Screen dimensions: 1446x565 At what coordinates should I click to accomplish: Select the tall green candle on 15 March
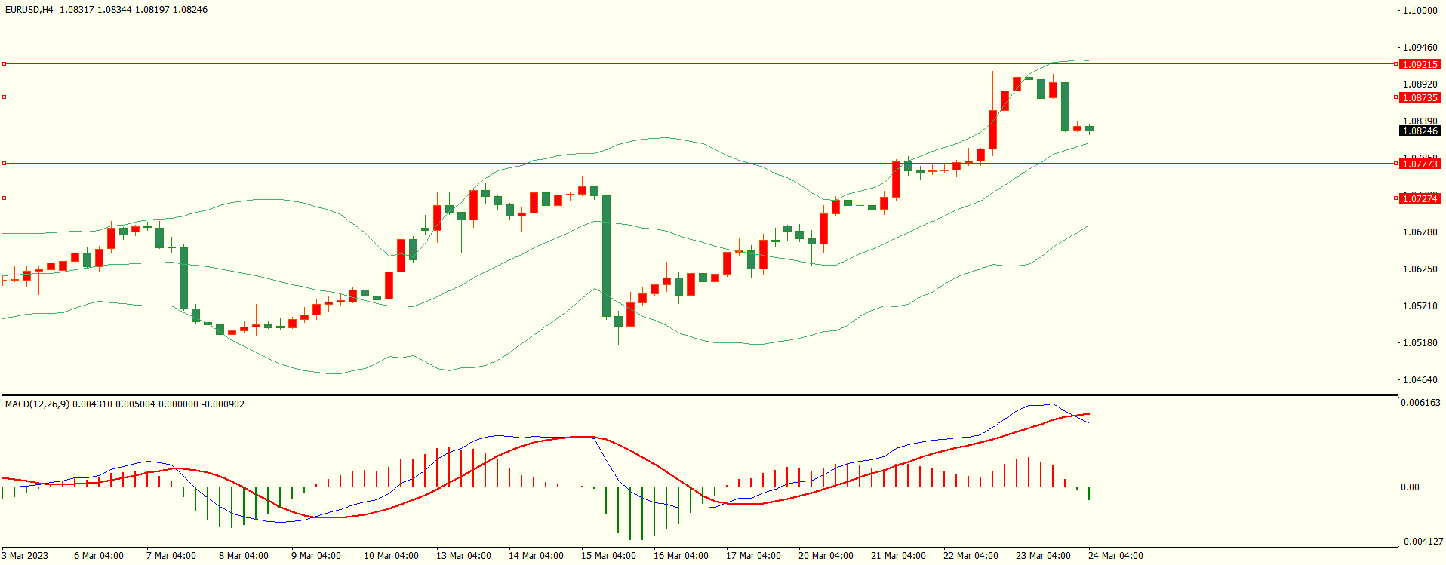606,256
